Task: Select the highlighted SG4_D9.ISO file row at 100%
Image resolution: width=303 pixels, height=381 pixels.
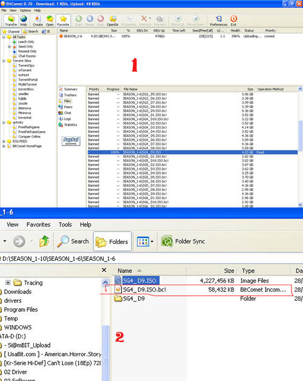Action: 193,152
